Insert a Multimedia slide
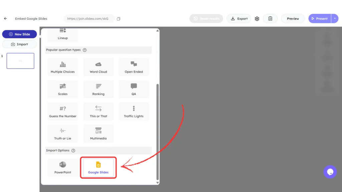This screenshot has height=192, width=342. click(98, 133)
